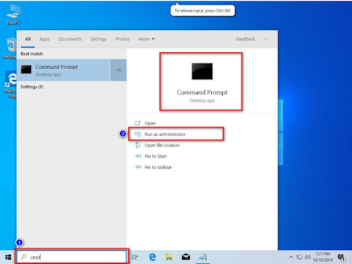The image size is (352, 264).
Task: Open the three-dots options menu
Action: pos(266,39)
